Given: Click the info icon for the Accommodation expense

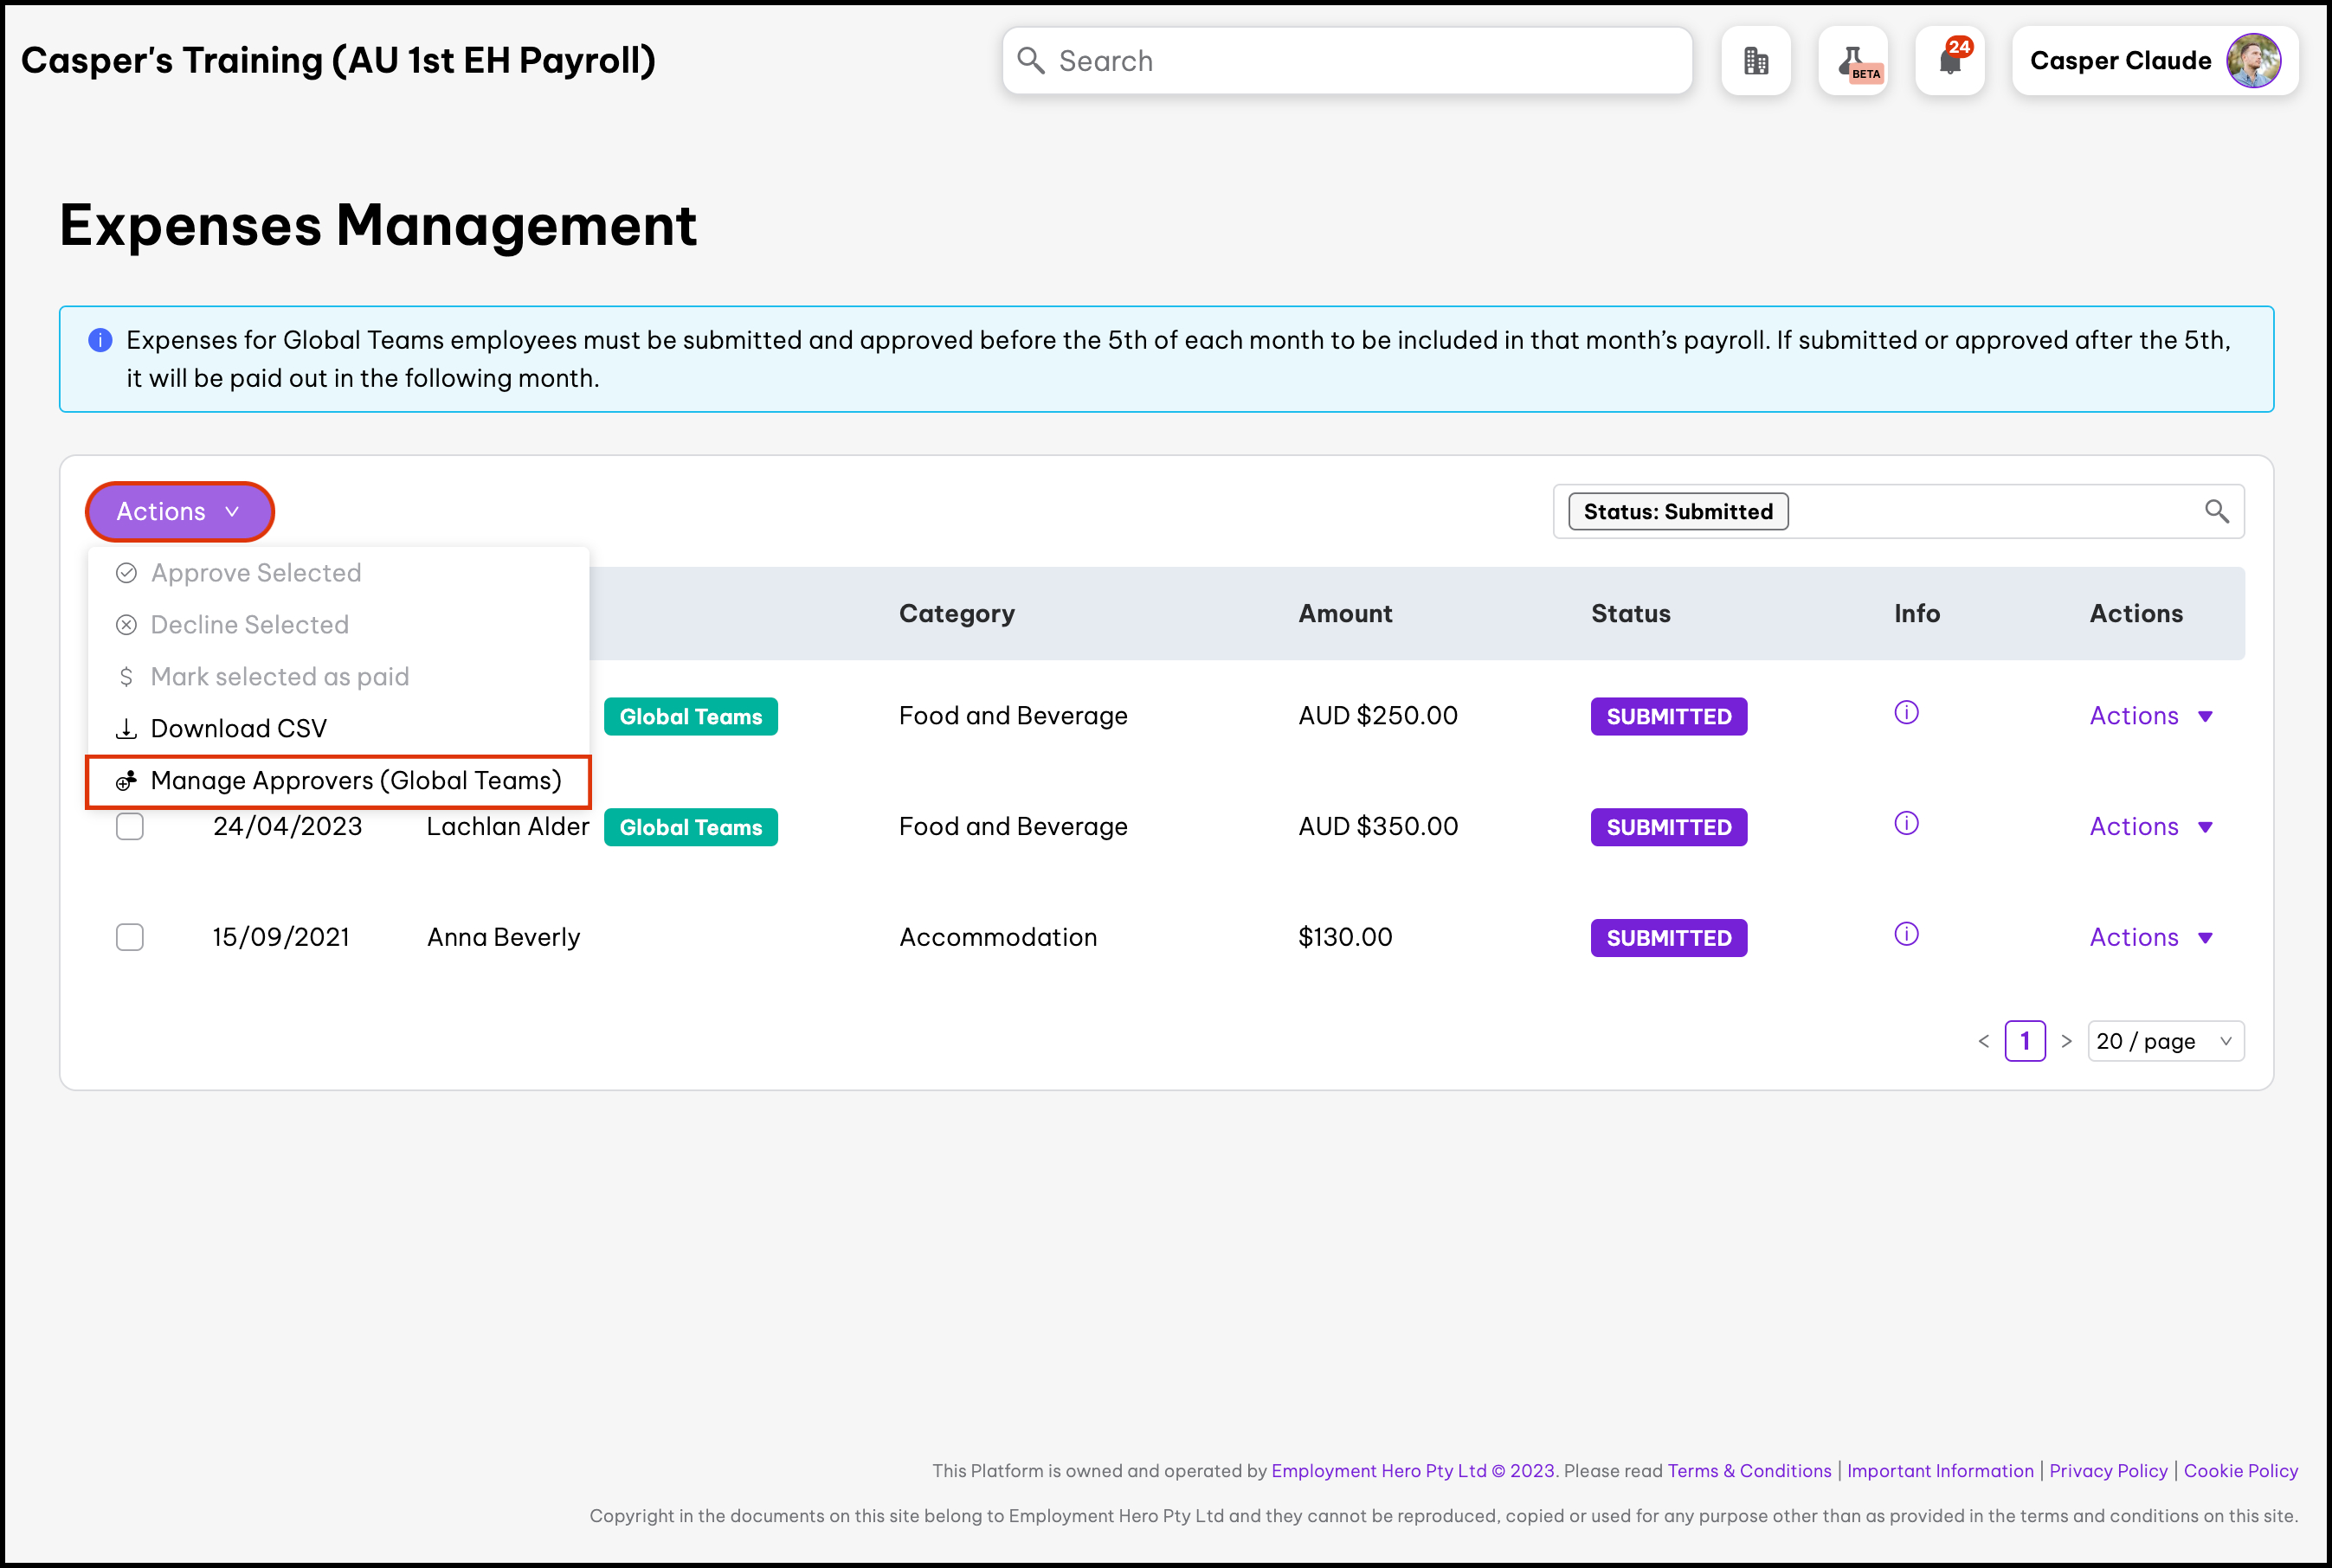Looking at the screenshot, I should [1906, 935].
